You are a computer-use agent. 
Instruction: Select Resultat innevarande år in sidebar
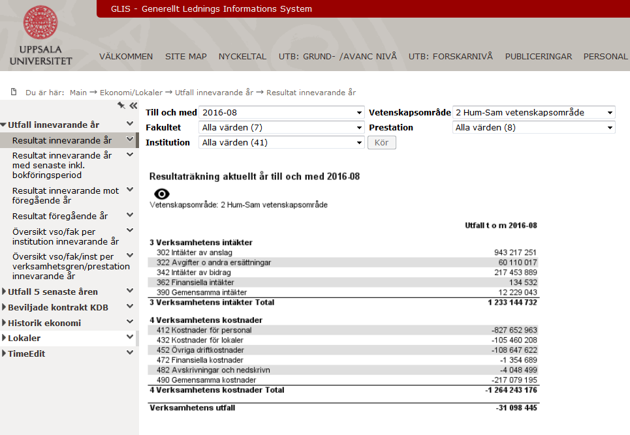tap(62, 140)
